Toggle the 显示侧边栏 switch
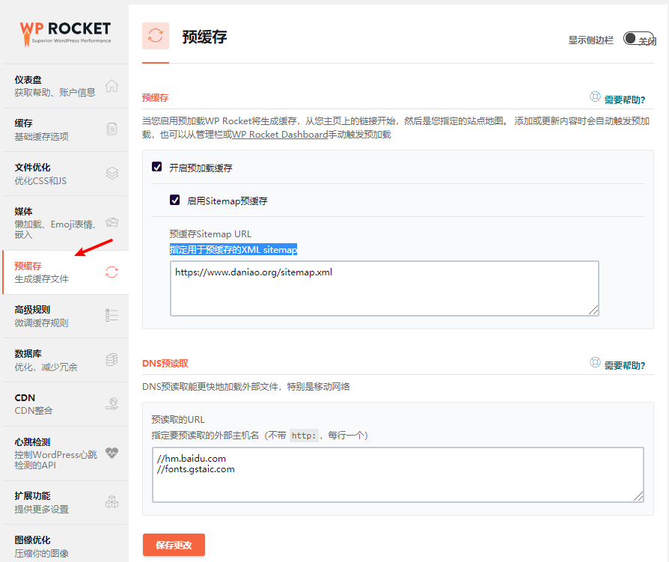669x562 pixels. pos(639,39)
